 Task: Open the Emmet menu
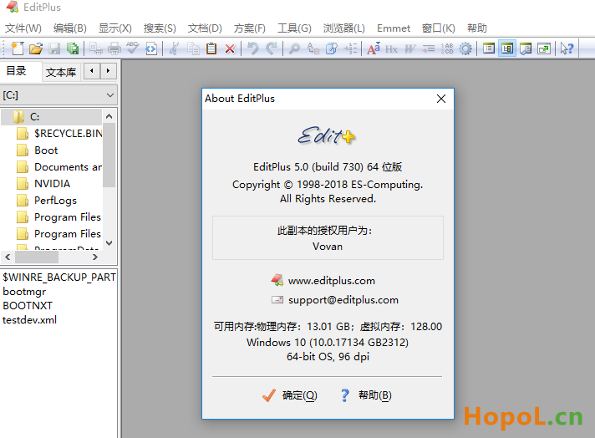(394, 28)
